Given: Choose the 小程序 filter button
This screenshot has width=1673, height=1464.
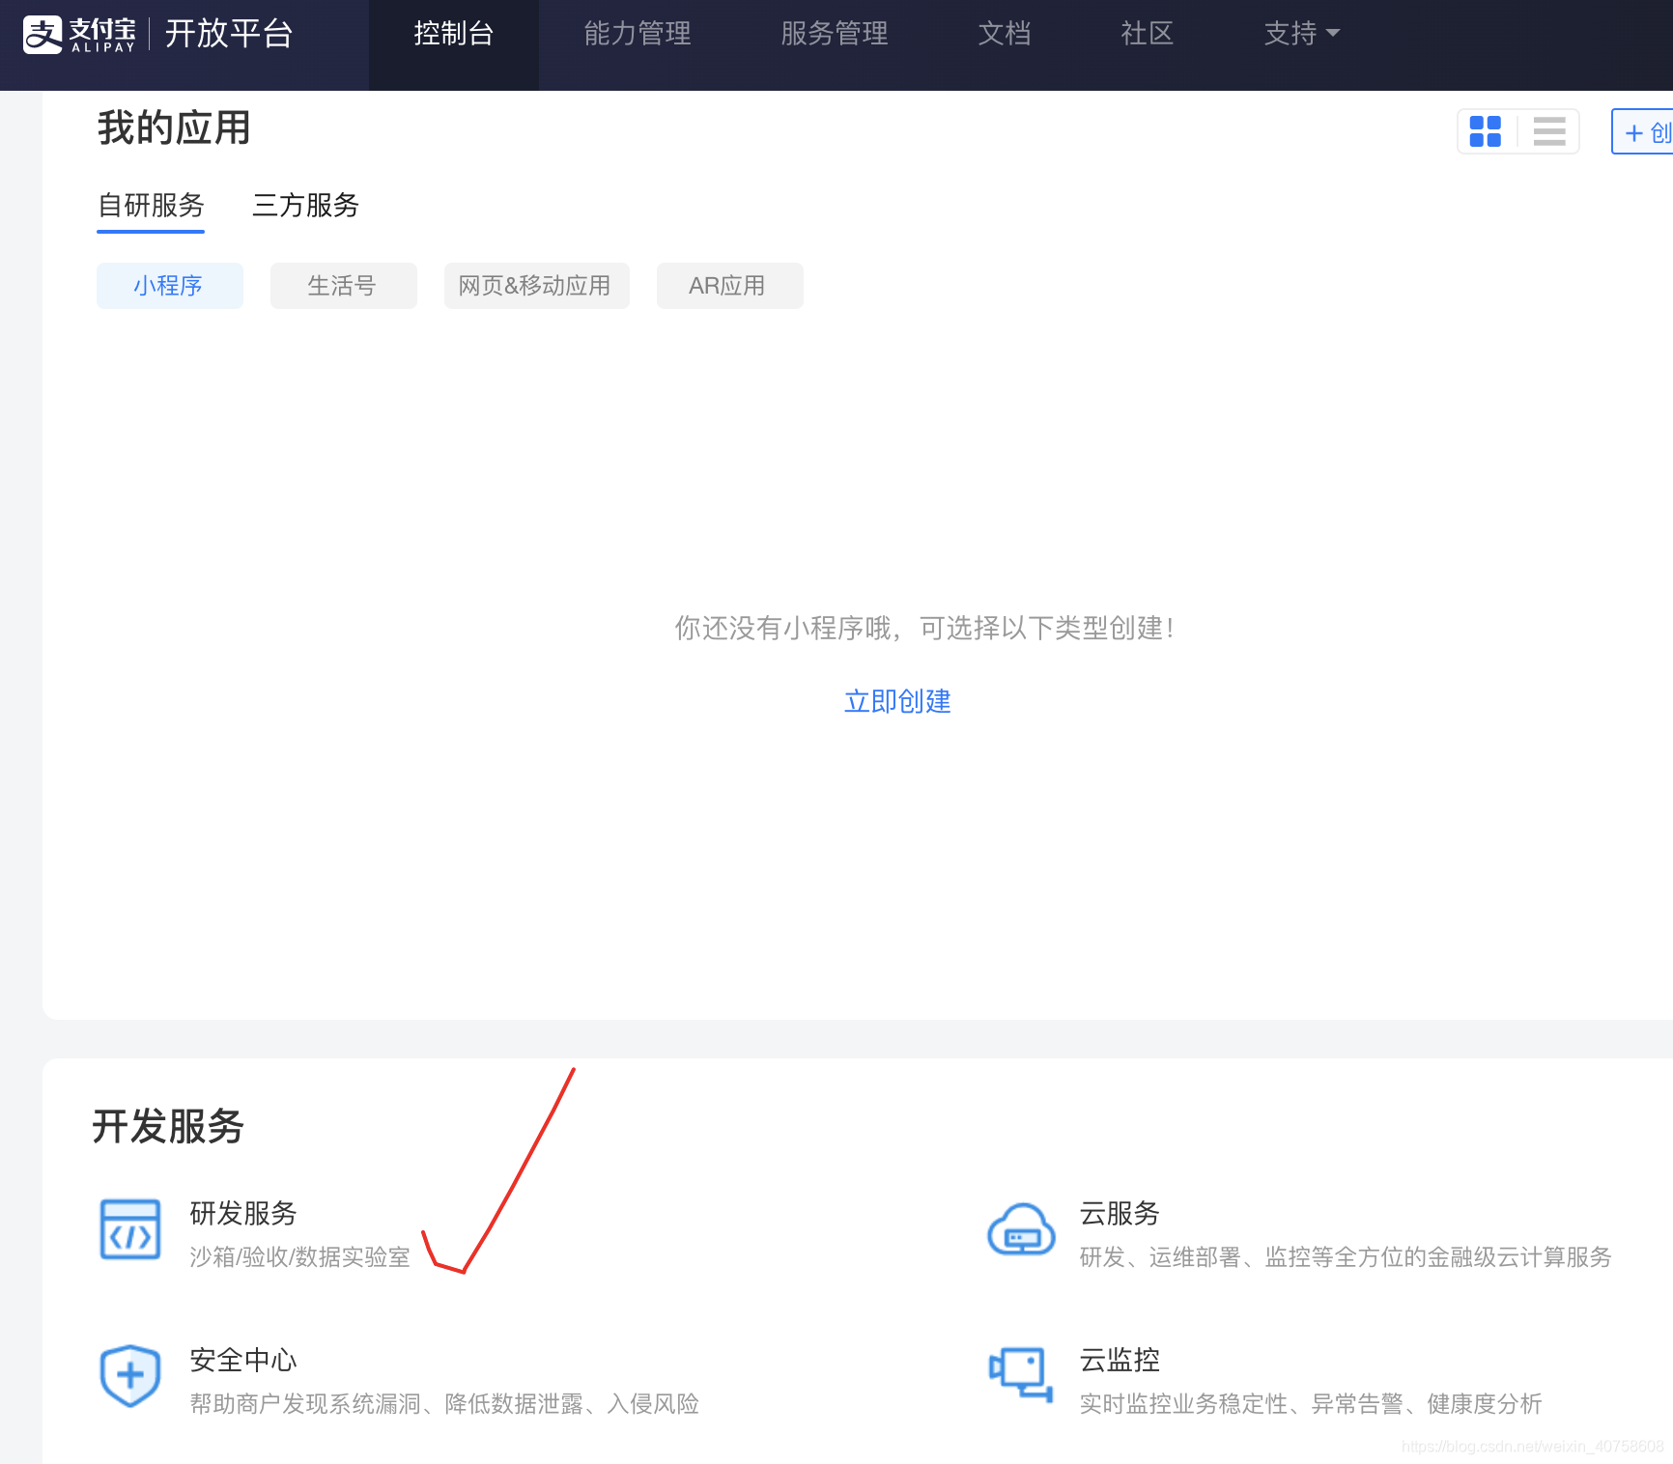Looking at the screenshot, I should pyautogui.click(x=170, y=286).
